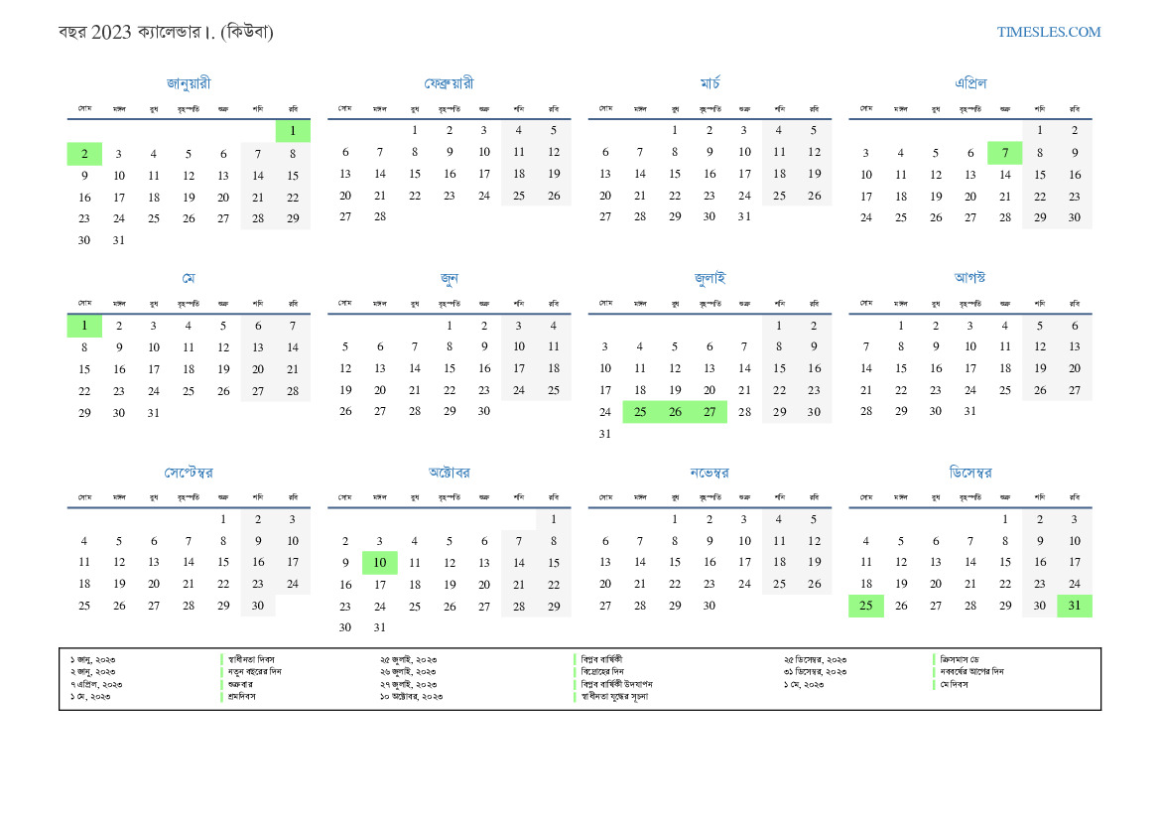This screenshot has height=821, width=1160.
Task: Click date 31 in March grid
Action: pos(744,216)
